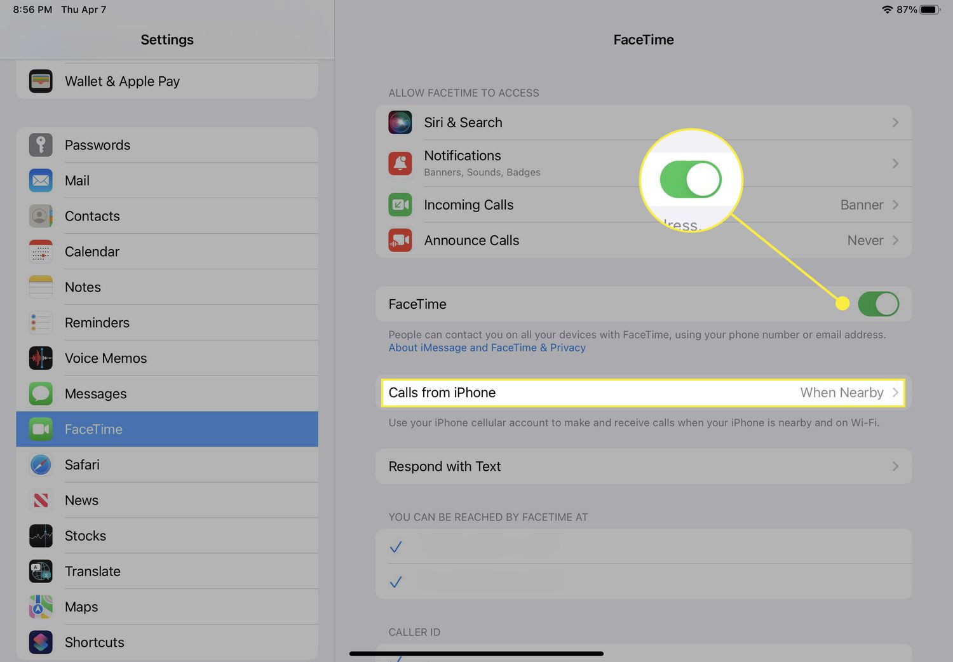953x662 pixels.
Task: Toggle first FaceTime reachable address checkmark
Action: 396,547
